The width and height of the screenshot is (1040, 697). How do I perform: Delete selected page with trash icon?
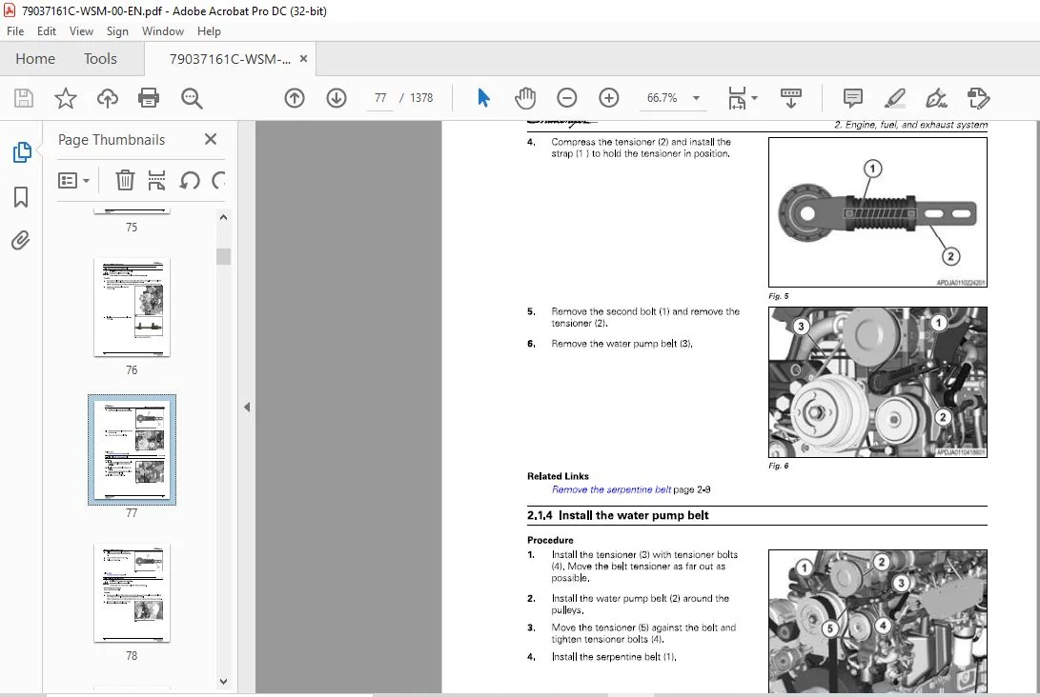point(125,180)
